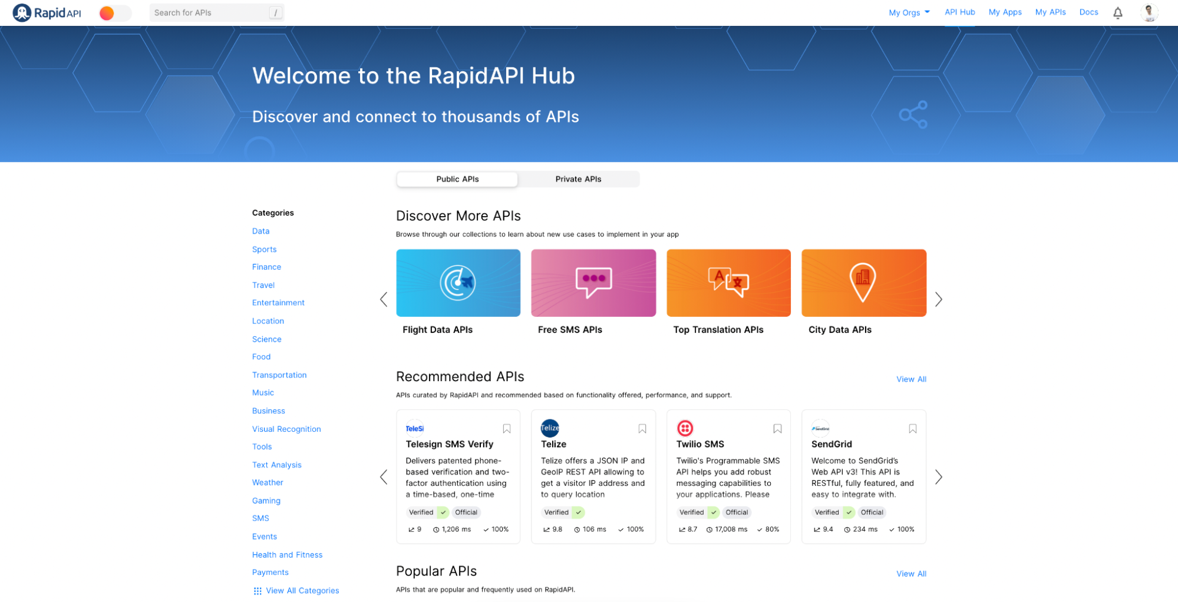Screen dimensions: 1178x602
Task: Switch to the Public APIs tab
Action: [457, 179]
